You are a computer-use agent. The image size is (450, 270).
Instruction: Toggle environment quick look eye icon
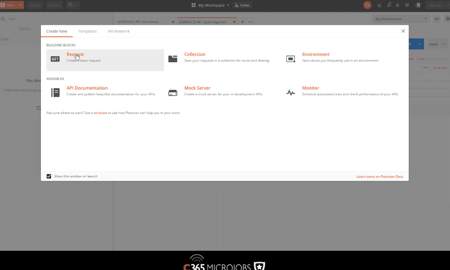[437, 19]
